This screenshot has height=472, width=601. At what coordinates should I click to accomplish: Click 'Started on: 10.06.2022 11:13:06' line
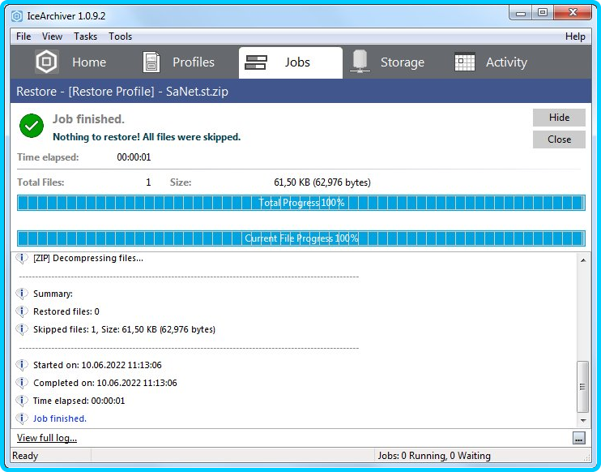coord(97,365)
